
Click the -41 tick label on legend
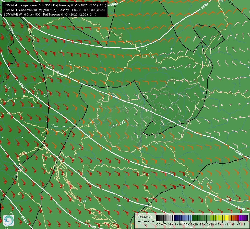[174, 225]
